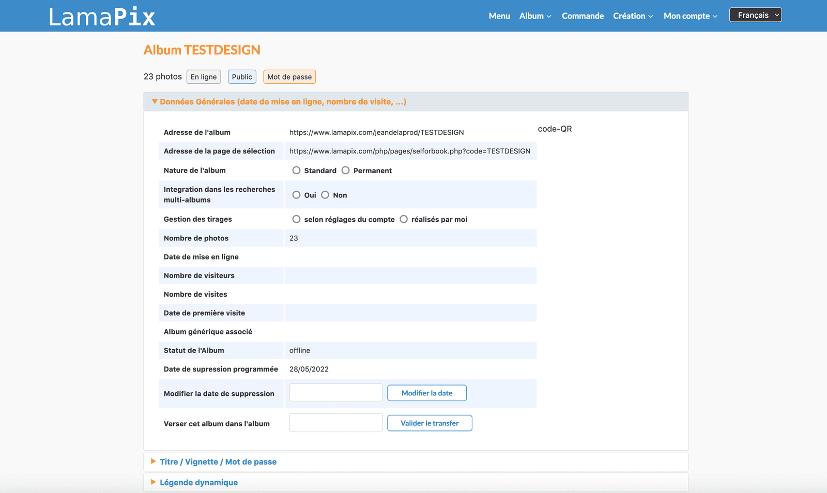Expand the Mon compte menu

click(690, 16)
